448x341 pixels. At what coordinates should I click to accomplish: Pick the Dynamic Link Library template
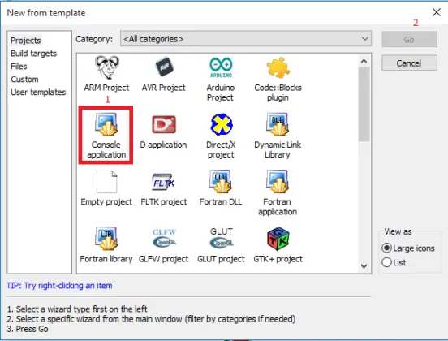pos(278,136)
